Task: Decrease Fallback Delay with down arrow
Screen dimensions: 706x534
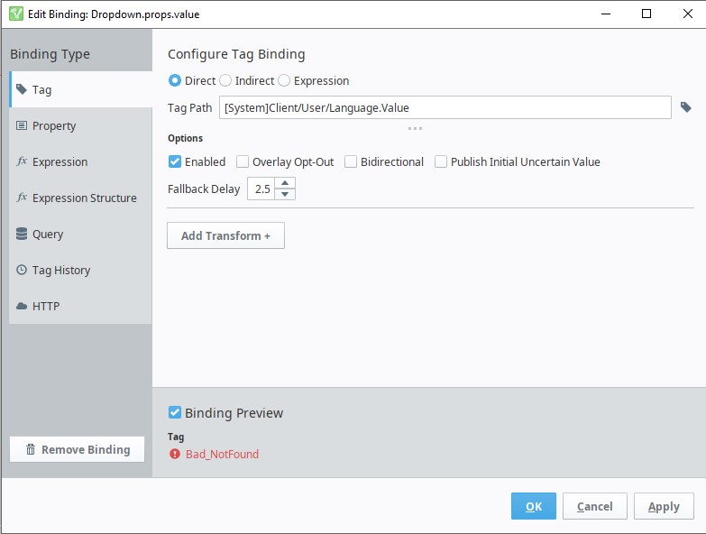Action: click(286, 194)
